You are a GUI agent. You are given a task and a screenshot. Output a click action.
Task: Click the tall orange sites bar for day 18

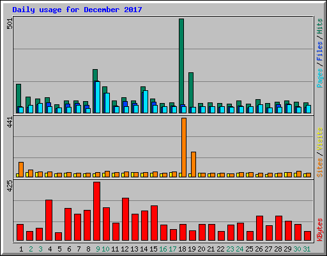click(x=184, y=147)
